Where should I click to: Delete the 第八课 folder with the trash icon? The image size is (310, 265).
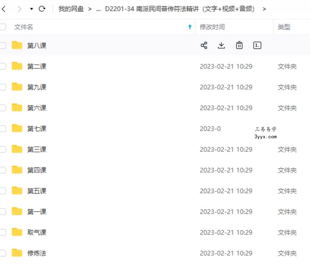239,45
